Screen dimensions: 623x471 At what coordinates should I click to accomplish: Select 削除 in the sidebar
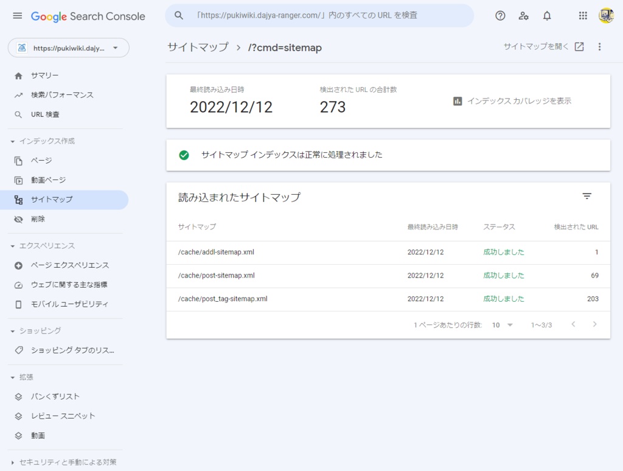click(x=38, y=219)
